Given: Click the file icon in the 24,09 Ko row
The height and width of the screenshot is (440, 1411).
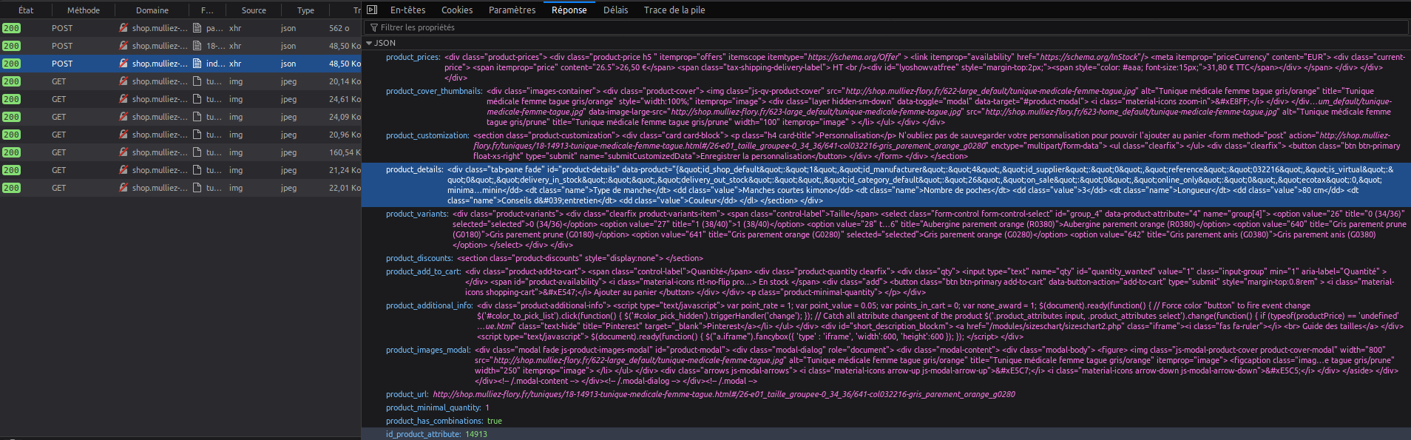Looking at the screenshot, I should pyautogui.click(x=197, y=117).
